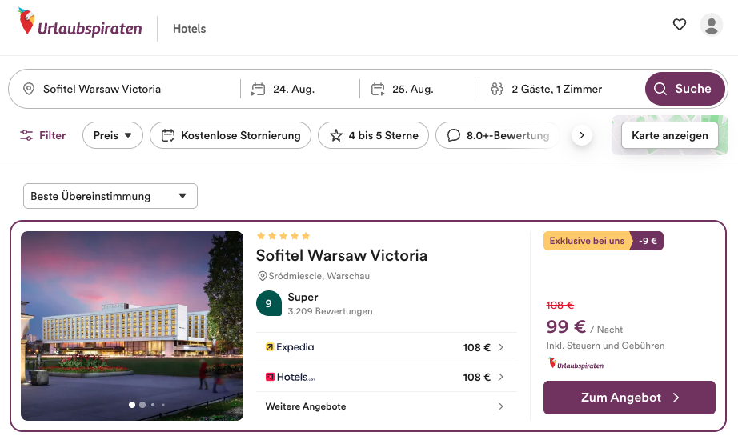Click the guests icon in search bar
The width and height of the screenshot is (738, 440).
(x=497, y=89)
